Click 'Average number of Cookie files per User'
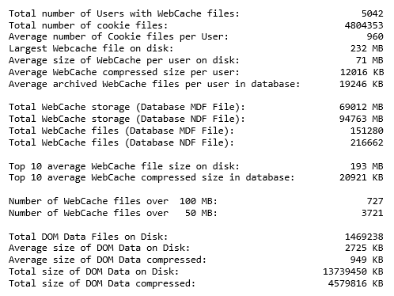 (x=119, y=36)
